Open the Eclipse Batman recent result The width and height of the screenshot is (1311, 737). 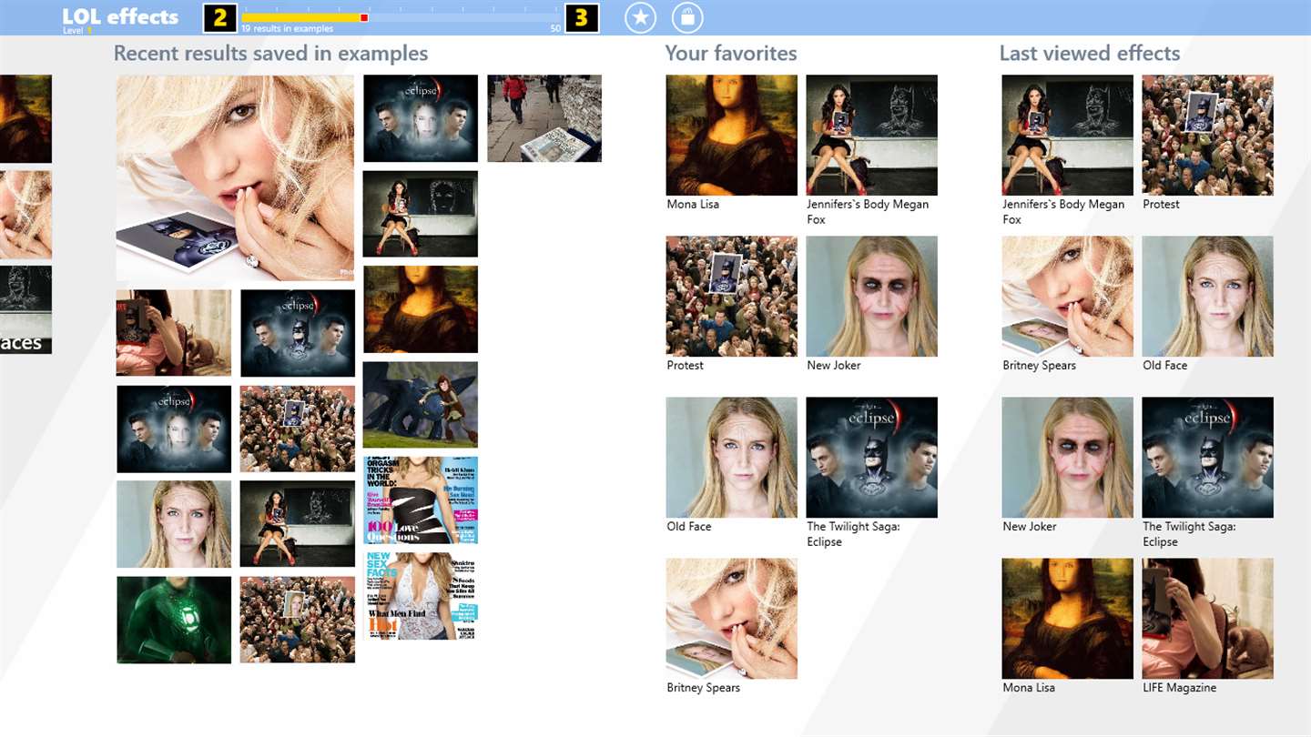tap(298, 333)
